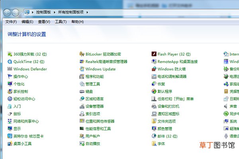Open the 颜色管理 icon
Image resolution: width=239 pixels, height=159 pixels.
(x=154, y=128)
